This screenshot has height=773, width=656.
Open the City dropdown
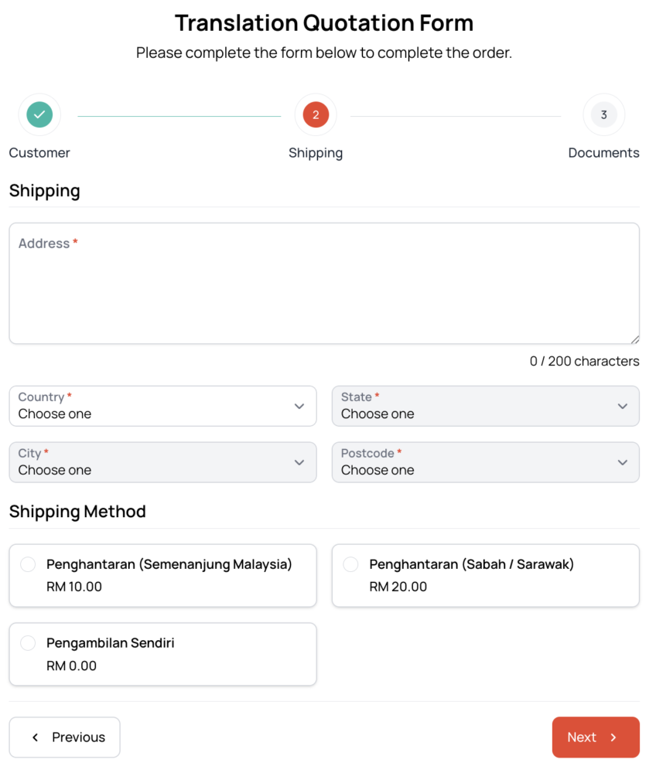coord(162,462)
